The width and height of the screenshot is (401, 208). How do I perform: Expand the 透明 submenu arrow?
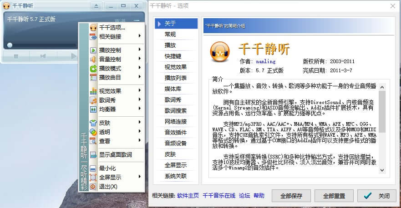(x=140, y=131)
